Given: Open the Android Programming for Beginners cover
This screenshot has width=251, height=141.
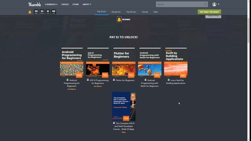Looking at the screenshot, I should point(72,63).
